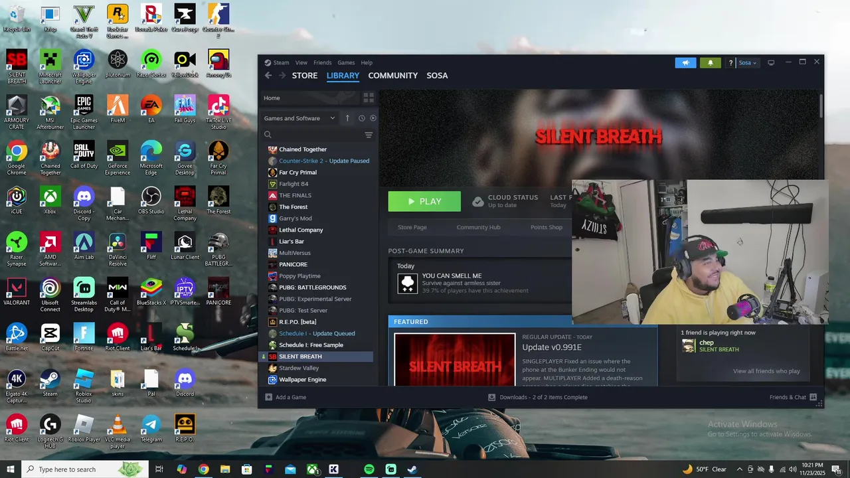Switch to the LIBRARY tab
Viewport: 850px width, 478px height.
coord(343,76)
